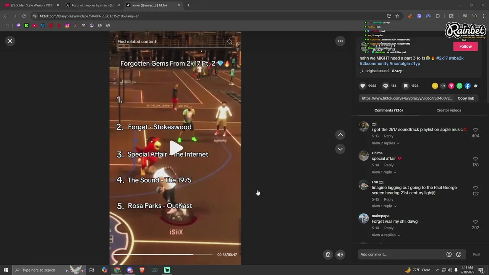Like Chima's 'special affair' comment
This screenshot has height=275, width=489.
[475, 159]
